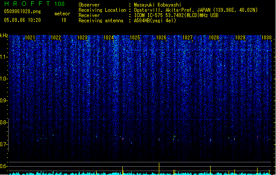The height and width of the screenshot is (175, 276).
Task: Click the 1021 time marker
Action: pyautogui.click(x=30, y=37)
